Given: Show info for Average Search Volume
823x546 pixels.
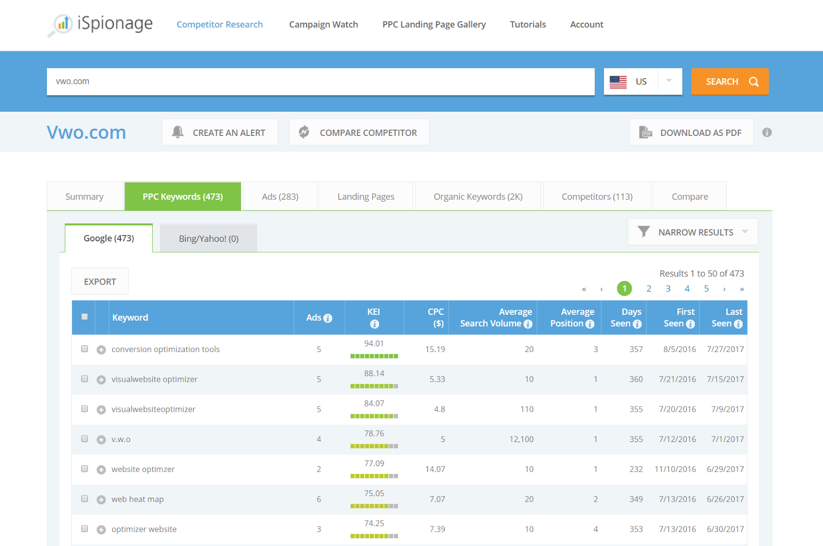Looking at the screenshot, I should tap(528, 324).
